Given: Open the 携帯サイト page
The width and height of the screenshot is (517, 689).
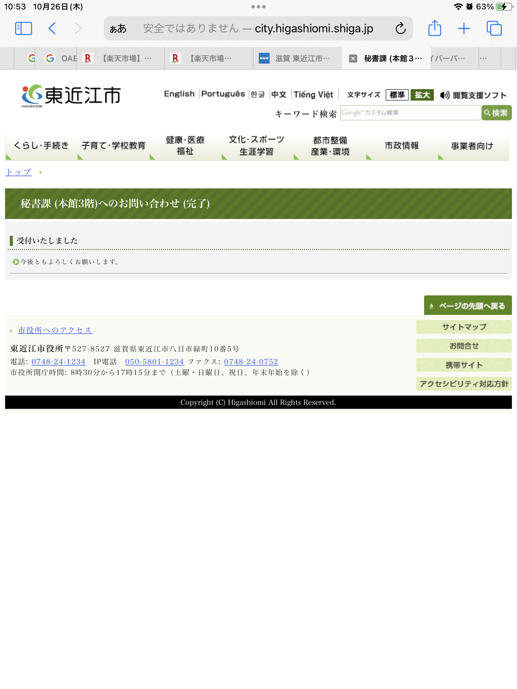Looking at the screenshot, I should 464,365.
